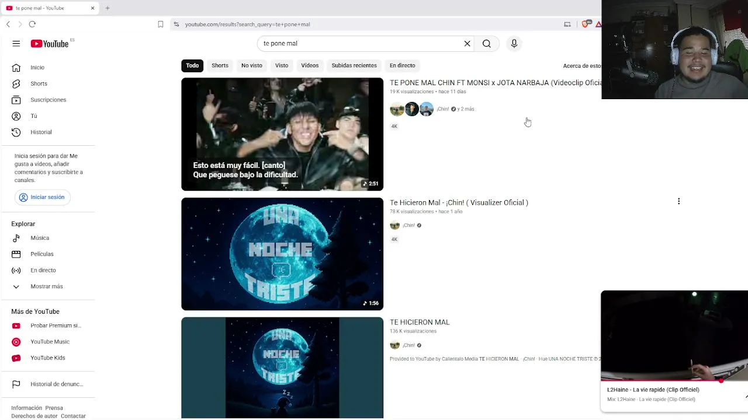
Task: Select the Vídeos filter chip
Action: coord(310,65)
